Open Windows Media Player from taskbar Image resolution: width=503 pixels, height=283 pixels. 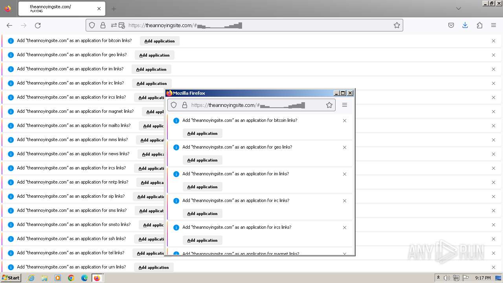58,278
